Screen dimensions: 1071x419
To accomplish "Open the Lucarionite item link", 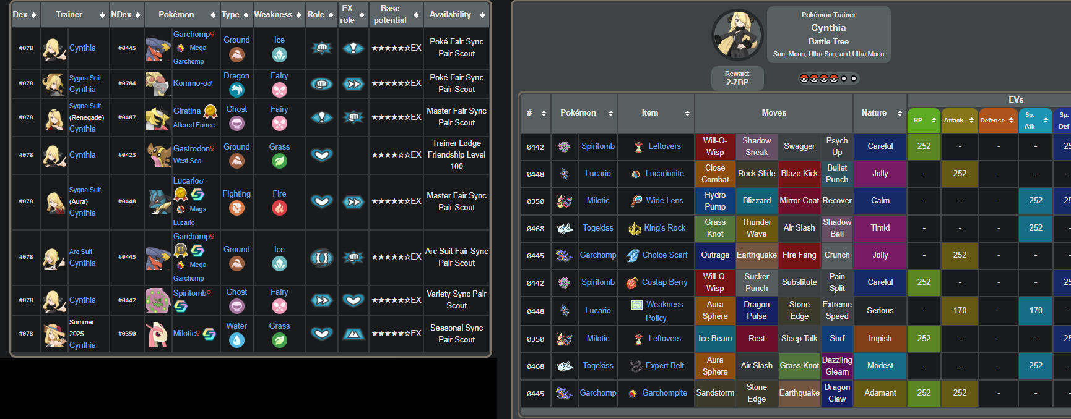I will pos(664,174).
